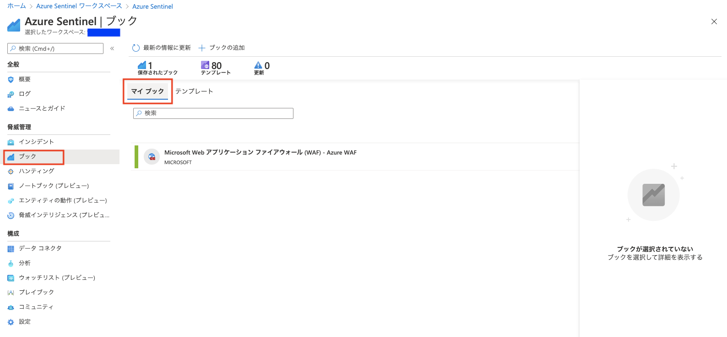Click the 80 テンプレート count
Image resolution: width=727 pixels, height=337 pixels.
click(216, 68)
